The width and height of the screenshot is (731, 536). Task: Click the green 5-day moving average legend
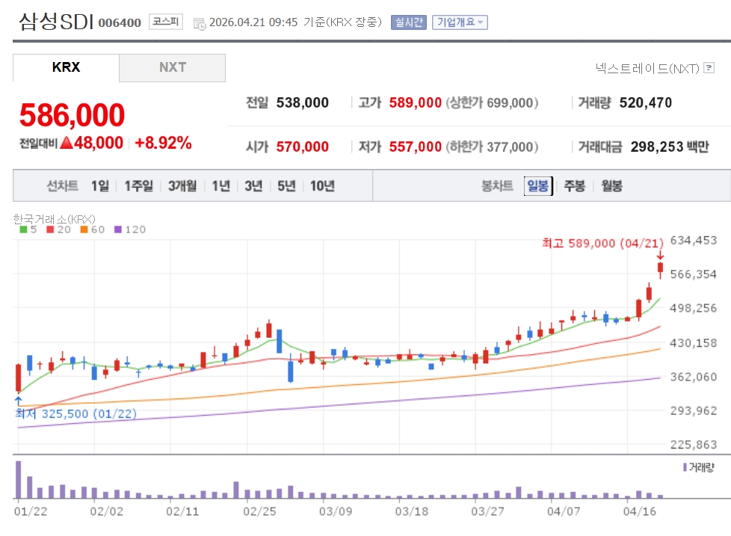click(x=28, y=230)
